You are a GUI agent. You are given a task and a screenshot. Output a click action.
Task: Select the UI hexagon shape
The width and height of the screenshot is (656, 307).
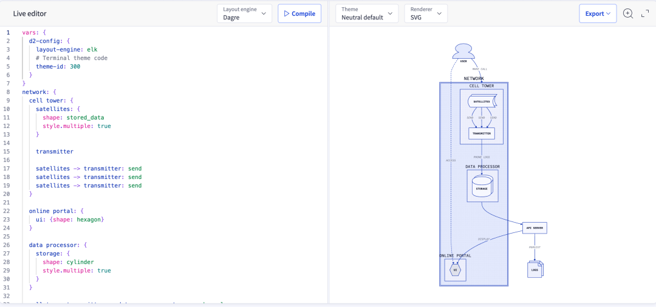point(455,270)
